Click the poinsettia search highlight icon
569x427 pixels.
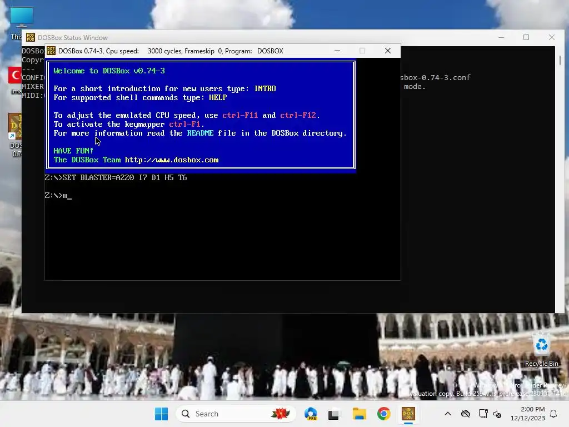click(x=281, y=414)
